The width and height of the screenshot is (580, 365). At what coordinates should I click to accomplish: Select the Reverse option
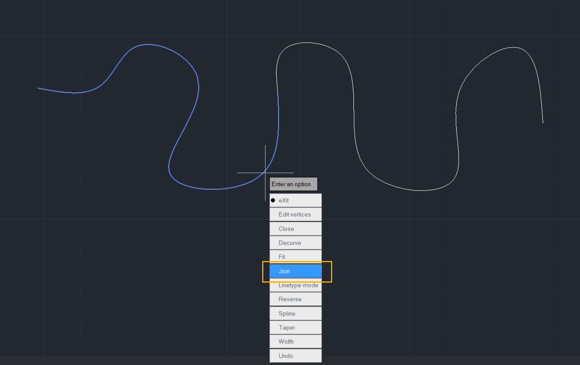pos(295,299)
